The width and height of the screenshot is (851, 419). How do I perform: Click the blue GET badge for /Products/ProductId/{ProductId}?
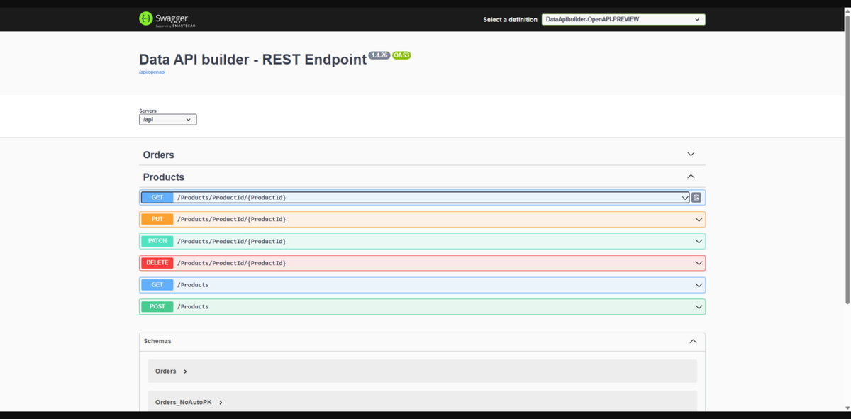(x=157, y=198)
